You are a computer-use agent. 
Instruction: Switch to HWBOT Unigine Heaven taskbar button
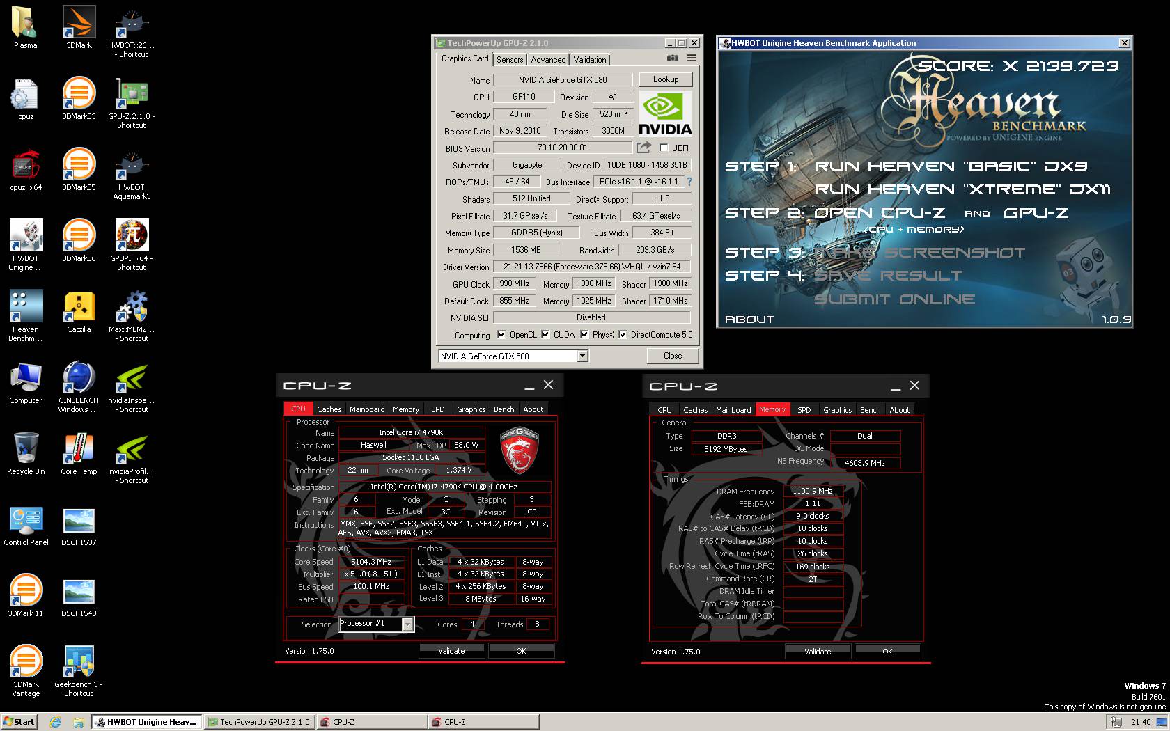147,722
